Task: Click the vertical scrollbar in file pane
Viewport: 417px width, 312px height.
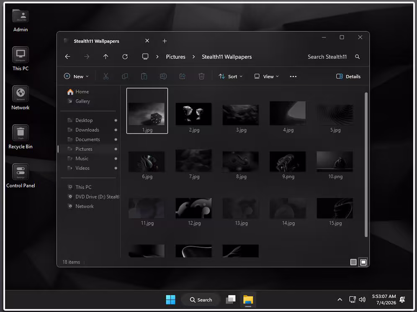Action: click(366, 164)
